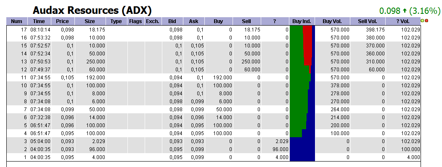Click Buy Vol. 214.000 in row 6
Screen dimensions: 442x167
pyautogui.click(x=340, y=117)
